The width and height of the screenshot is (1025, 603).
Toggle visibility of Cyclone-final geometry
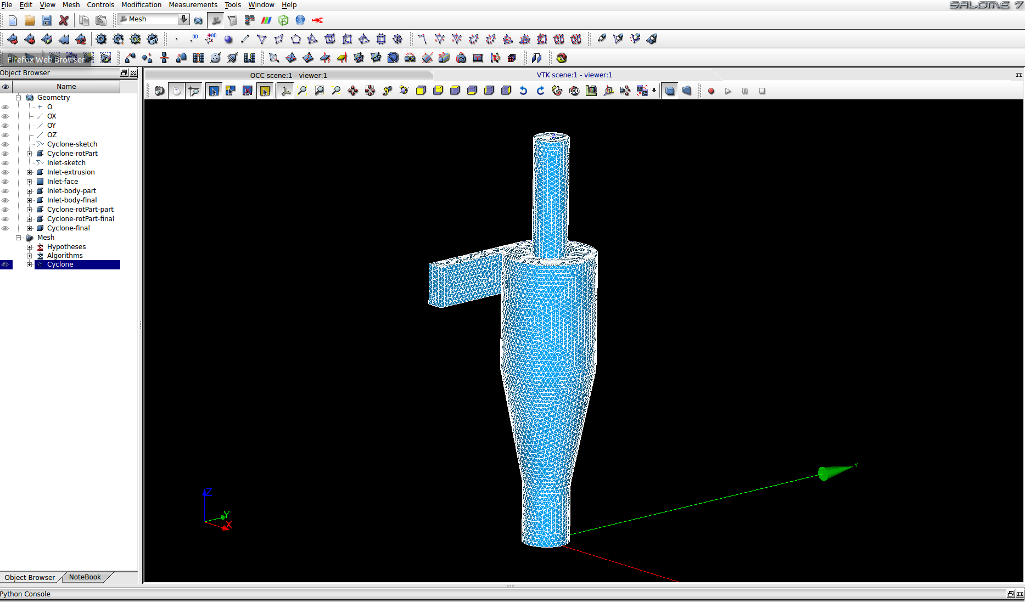click(x=5, y=228)
